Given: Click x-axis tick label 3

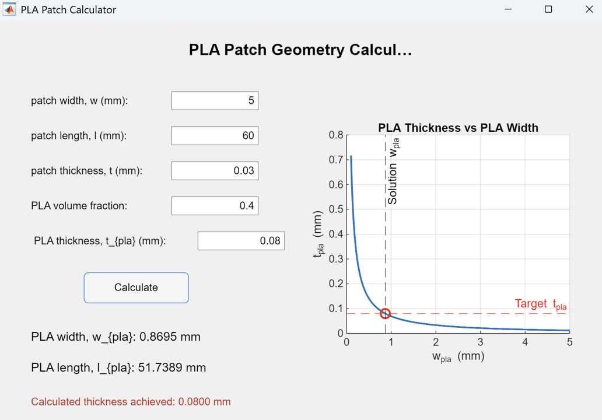Looking at the screenshot, I should tap(480, 342).
